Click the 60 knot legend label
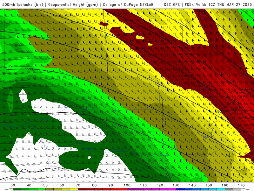The height and width of the screenshot is (191, 254). coord(62,185)
